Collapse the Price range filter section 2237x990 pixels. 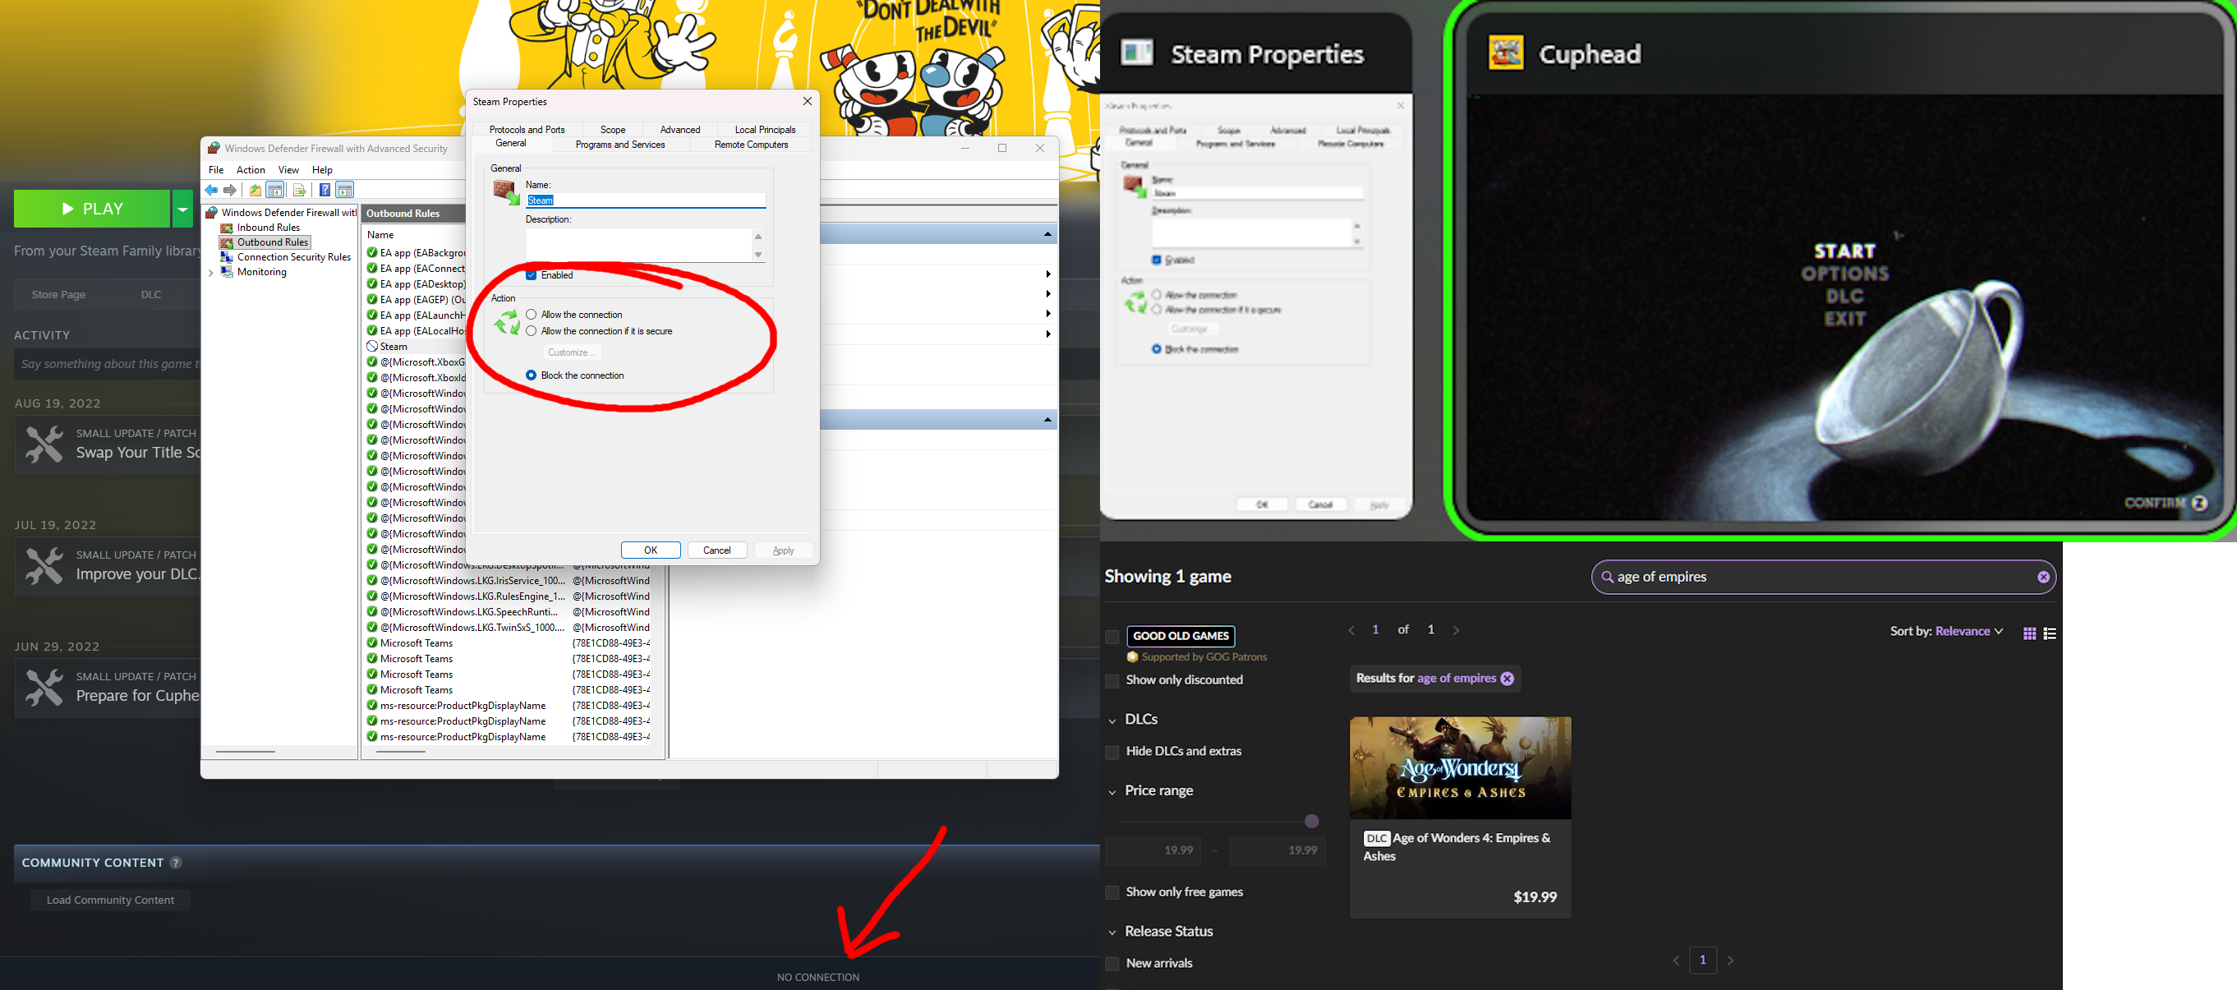click(1112, 792)
